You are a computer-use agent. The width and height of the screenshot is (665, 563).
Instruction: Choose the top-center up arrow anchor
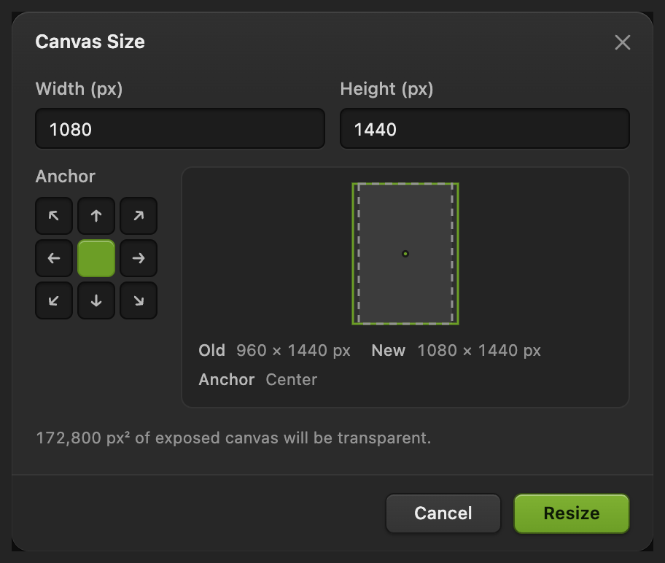pos(96,216)
